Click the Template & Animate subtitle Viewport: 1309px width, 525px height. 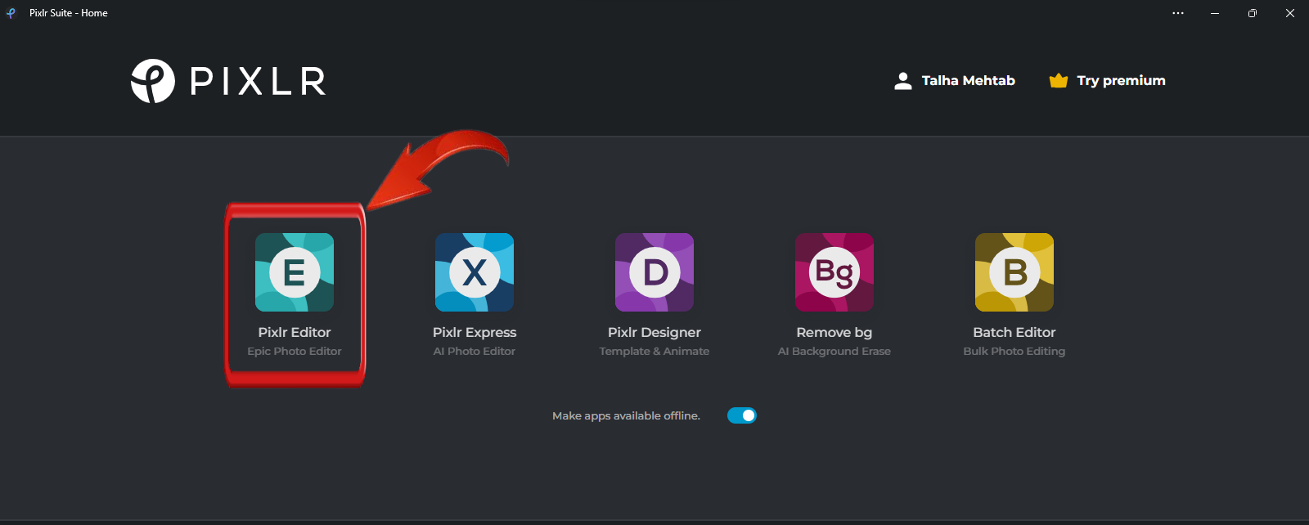coord(654,351)
